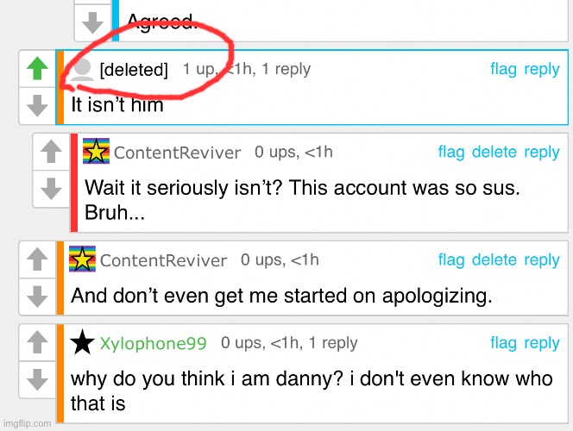Screen dimensions: 573x431
Task: Downvote the "It isn't him" comment
Action: coord(37,106)
